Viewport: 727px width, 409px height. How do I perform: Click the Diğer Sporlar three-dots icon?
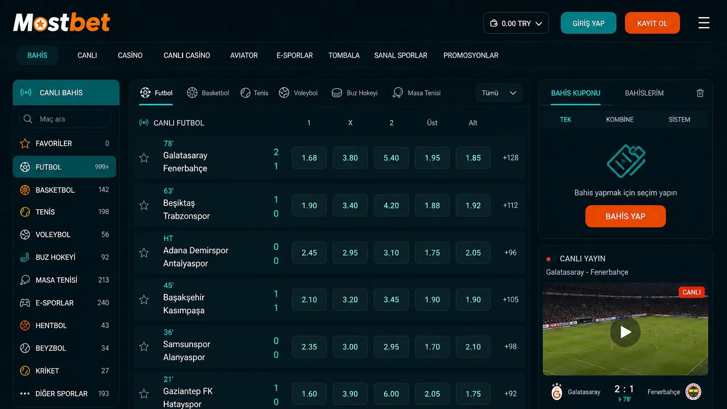25,393
